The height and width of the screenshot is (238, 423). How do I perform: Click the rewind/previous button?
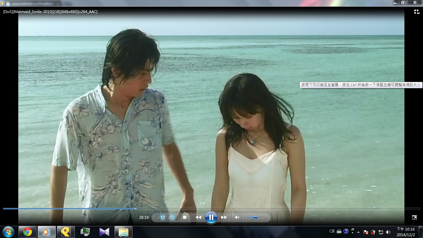click(x=198, y=218)
